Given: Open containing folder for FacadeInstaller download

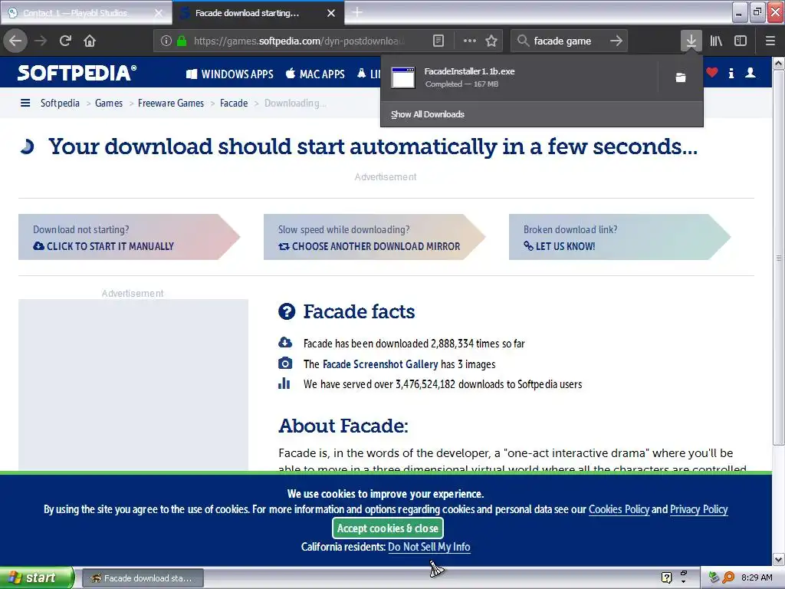Looking at the screenshot, I should pos(681,77).
